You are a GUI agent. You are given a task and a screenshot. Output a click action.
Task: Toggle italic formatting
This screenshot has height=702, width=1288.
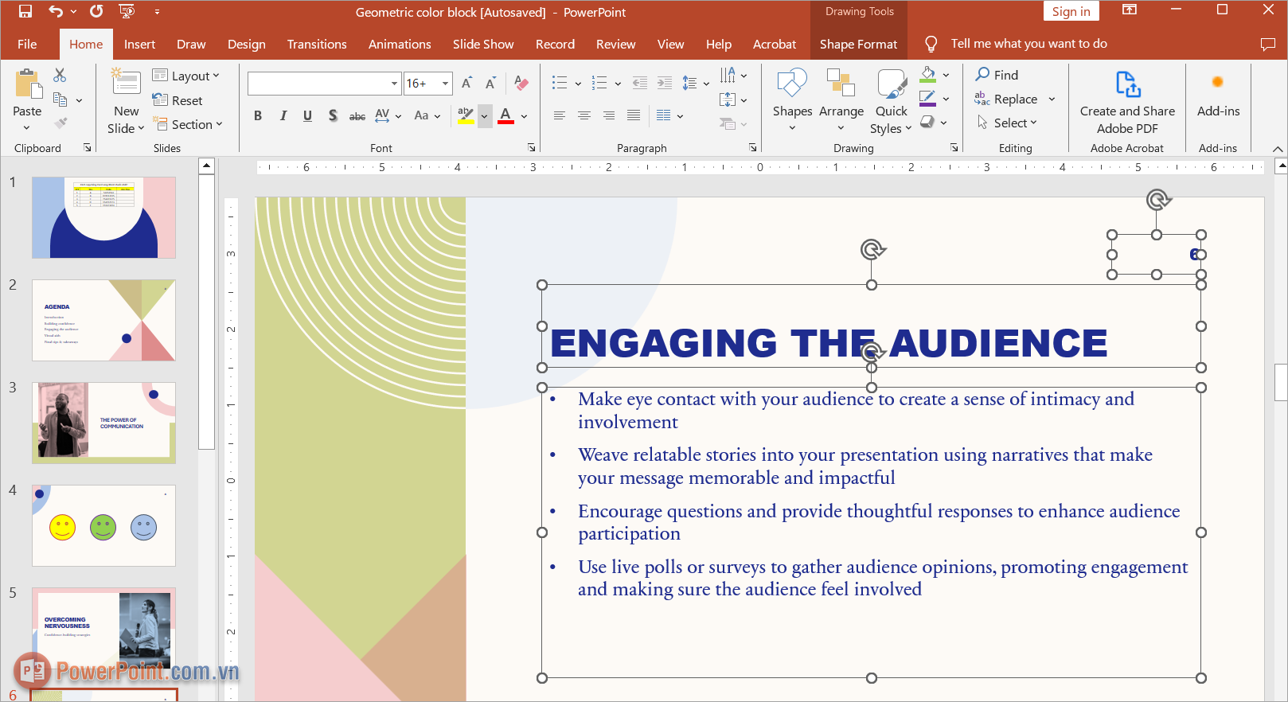click(283, 115)
